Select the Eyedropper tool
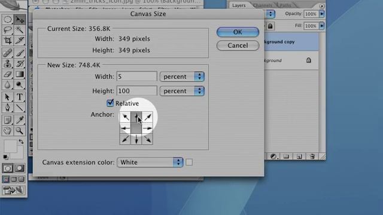 [20, 120]
